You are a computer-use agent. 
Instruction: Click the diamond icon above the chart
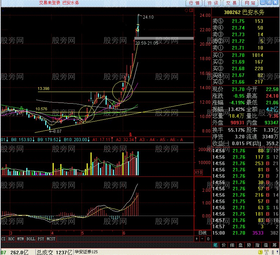pyautogui.click(x=186, y=10)
